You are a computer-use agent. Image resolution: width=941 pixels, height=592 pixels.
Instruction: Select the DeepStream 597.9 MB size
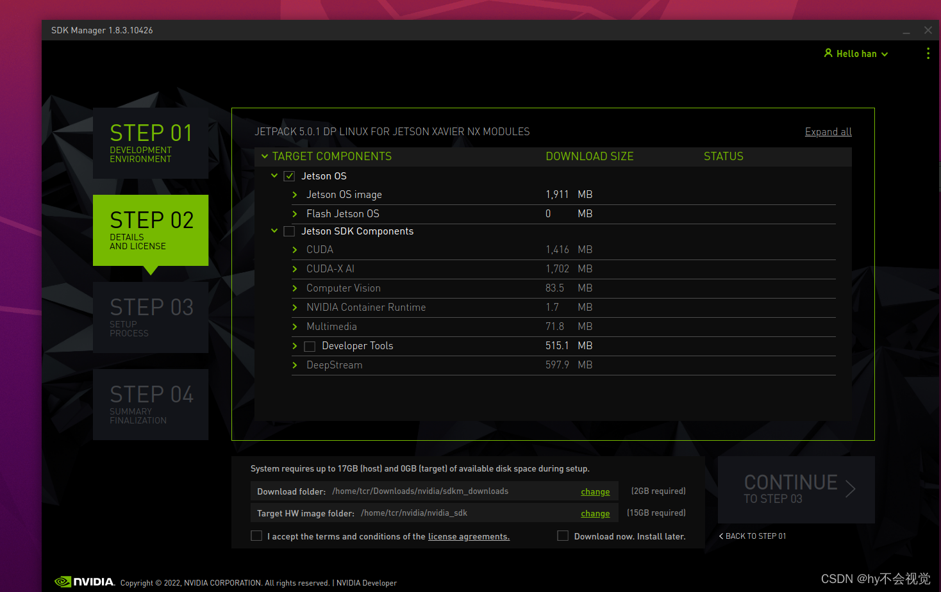point(569,365)
